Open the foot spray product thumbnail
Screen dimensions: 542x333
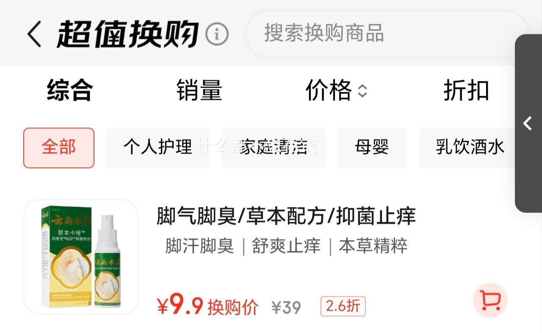[81, 257]
